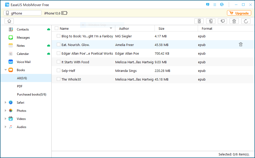The height and width of the screenshot is (158, 255).
Task: Open the Name column sort dropdown arrow
Action: 111,28
